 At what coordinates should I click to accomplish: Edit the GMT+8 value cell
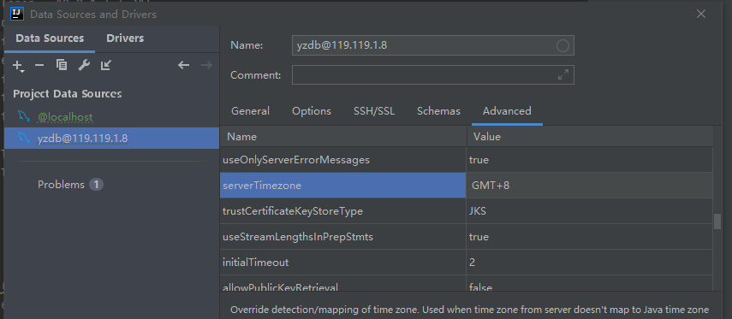tap(590, 185)
